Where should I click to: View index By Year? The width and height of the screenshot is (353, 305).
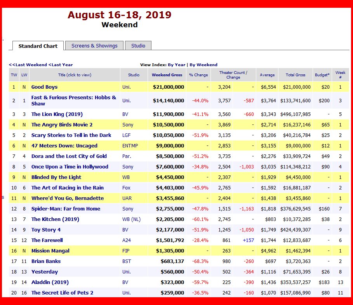click(176, 65)
